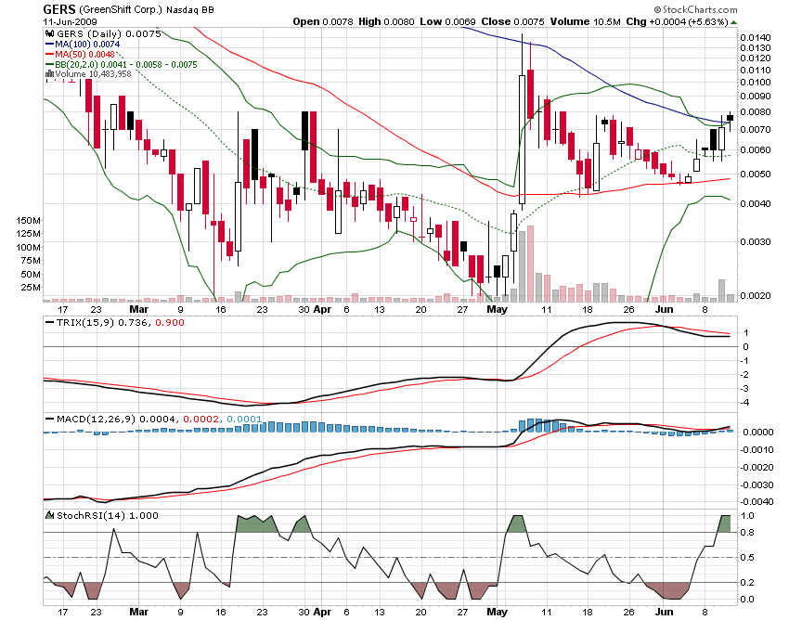Click the 0.0000 MACD axis label

click(757, 433)
